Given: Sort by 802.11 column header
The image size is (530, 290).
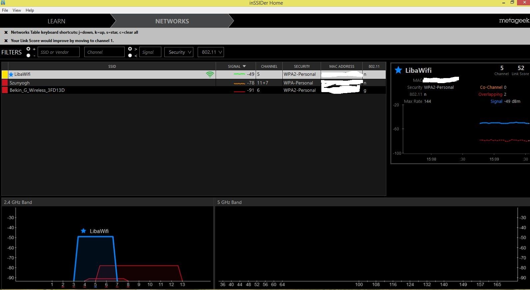Looking at the screenshot, I should coord(374,66).
